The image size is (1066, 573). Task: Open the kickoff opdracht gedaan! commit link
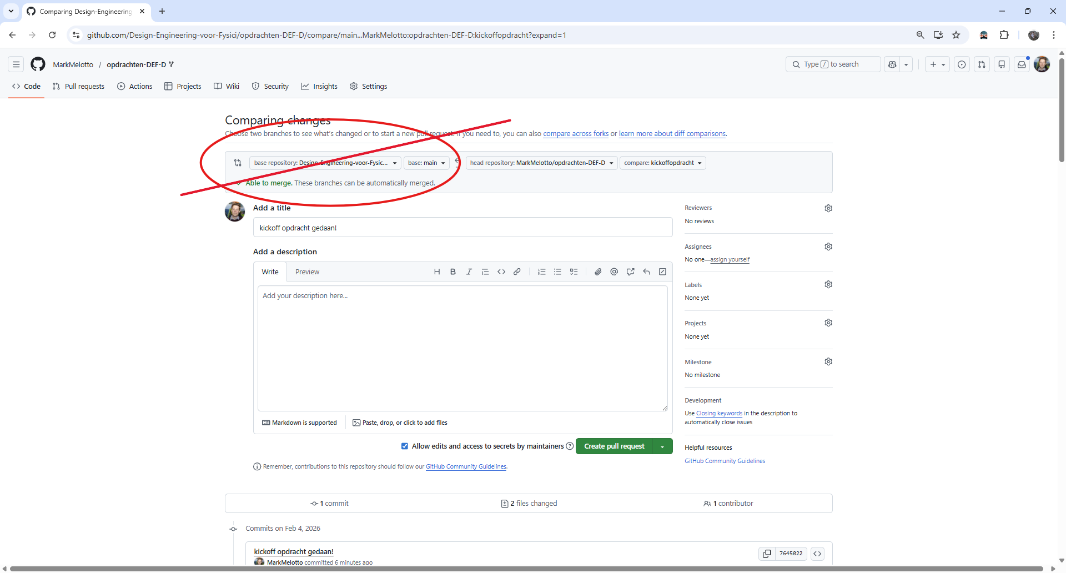(294, 551)
